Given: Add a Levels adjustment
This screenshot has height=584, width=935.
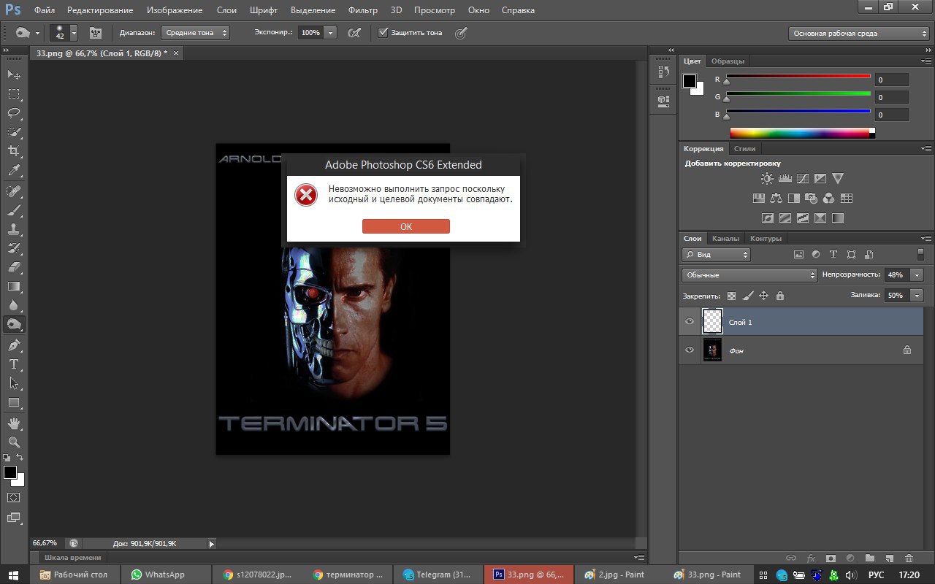Looking at the screenshot, I should coord(785,178).
